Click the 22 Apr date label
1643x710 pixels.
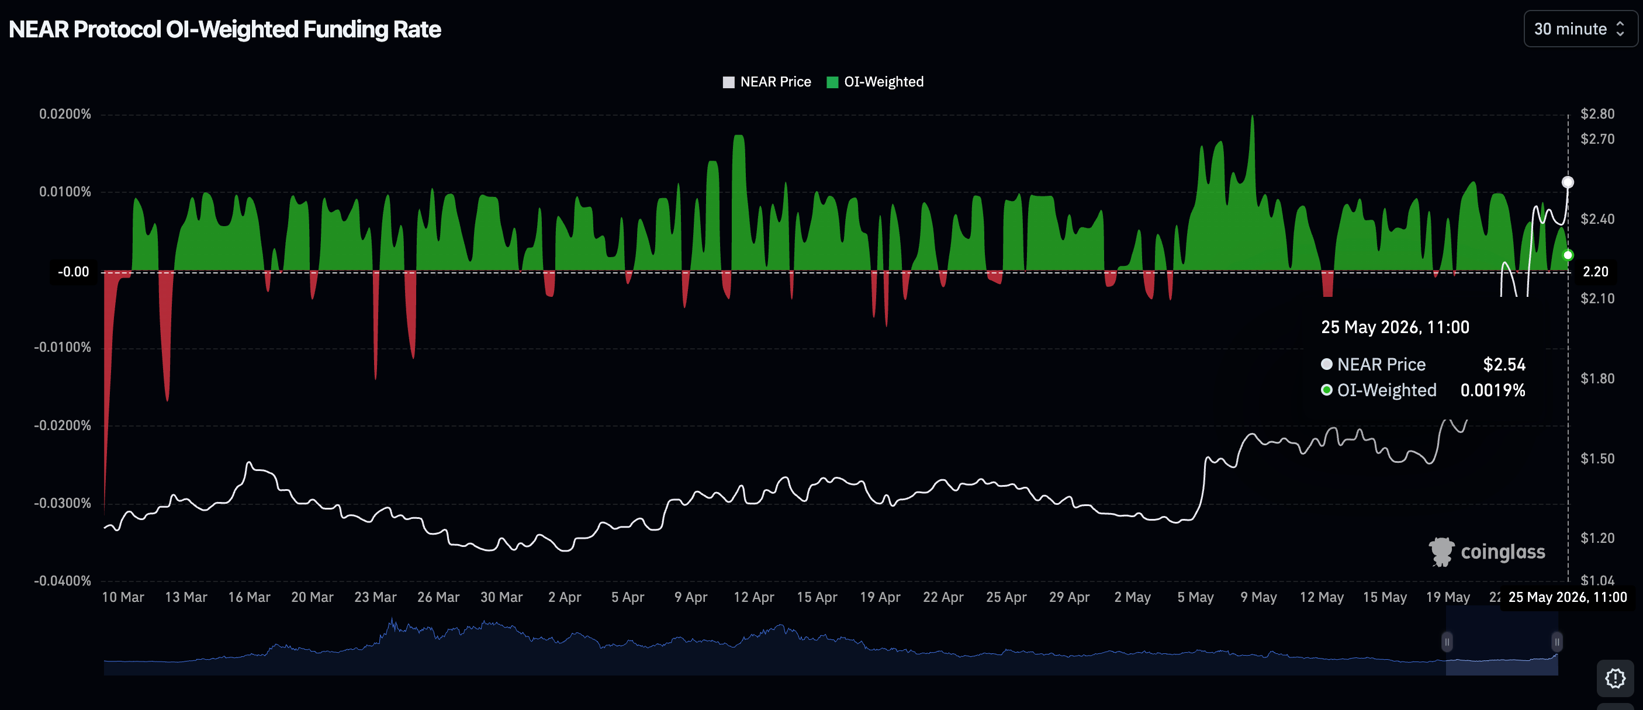[x=943, y=598]
